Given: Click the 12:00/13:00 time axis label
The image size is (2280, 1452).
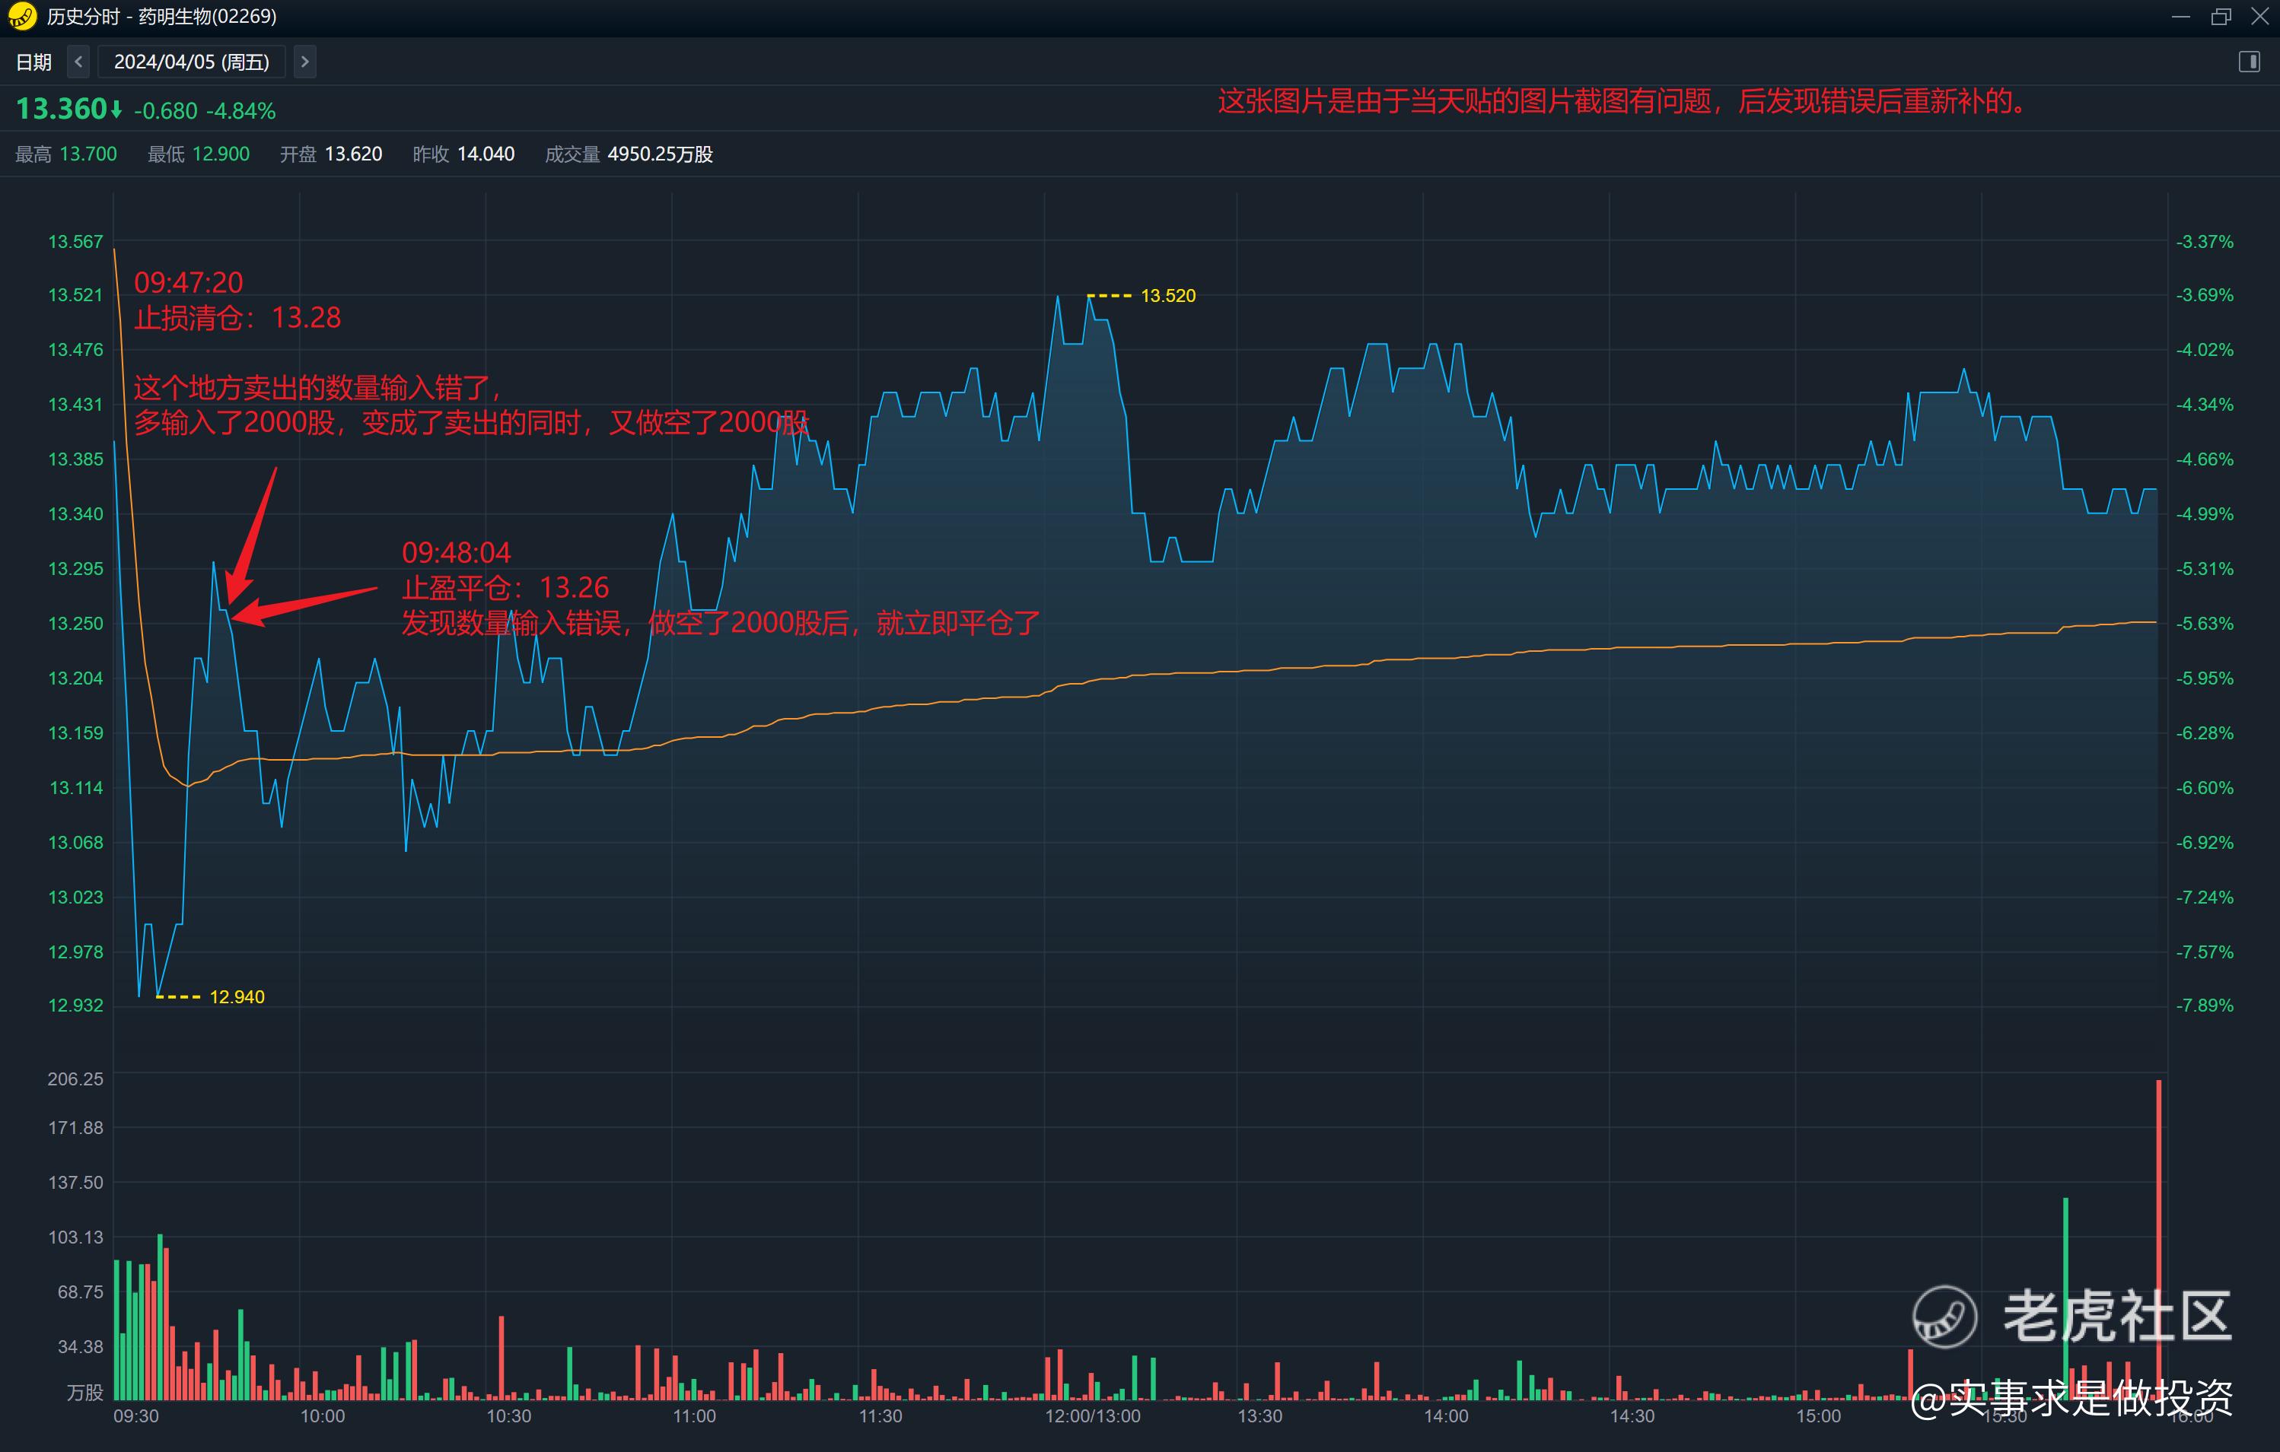Looking at the screenshot, I should (1092, 1416).
